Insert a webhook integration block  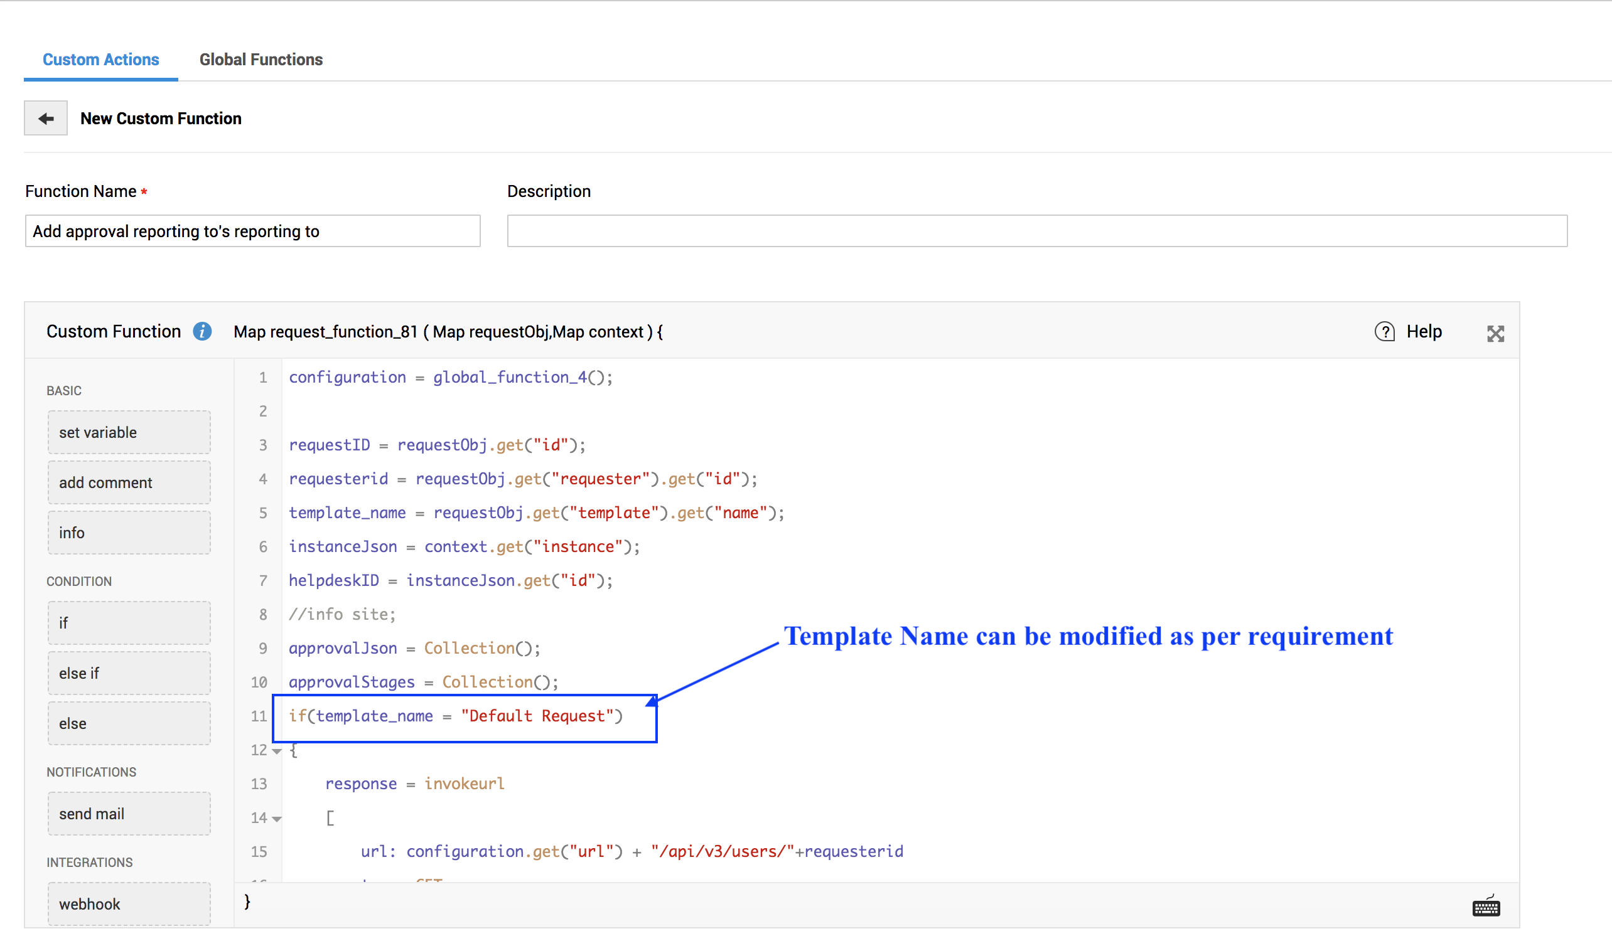[129, 903]
